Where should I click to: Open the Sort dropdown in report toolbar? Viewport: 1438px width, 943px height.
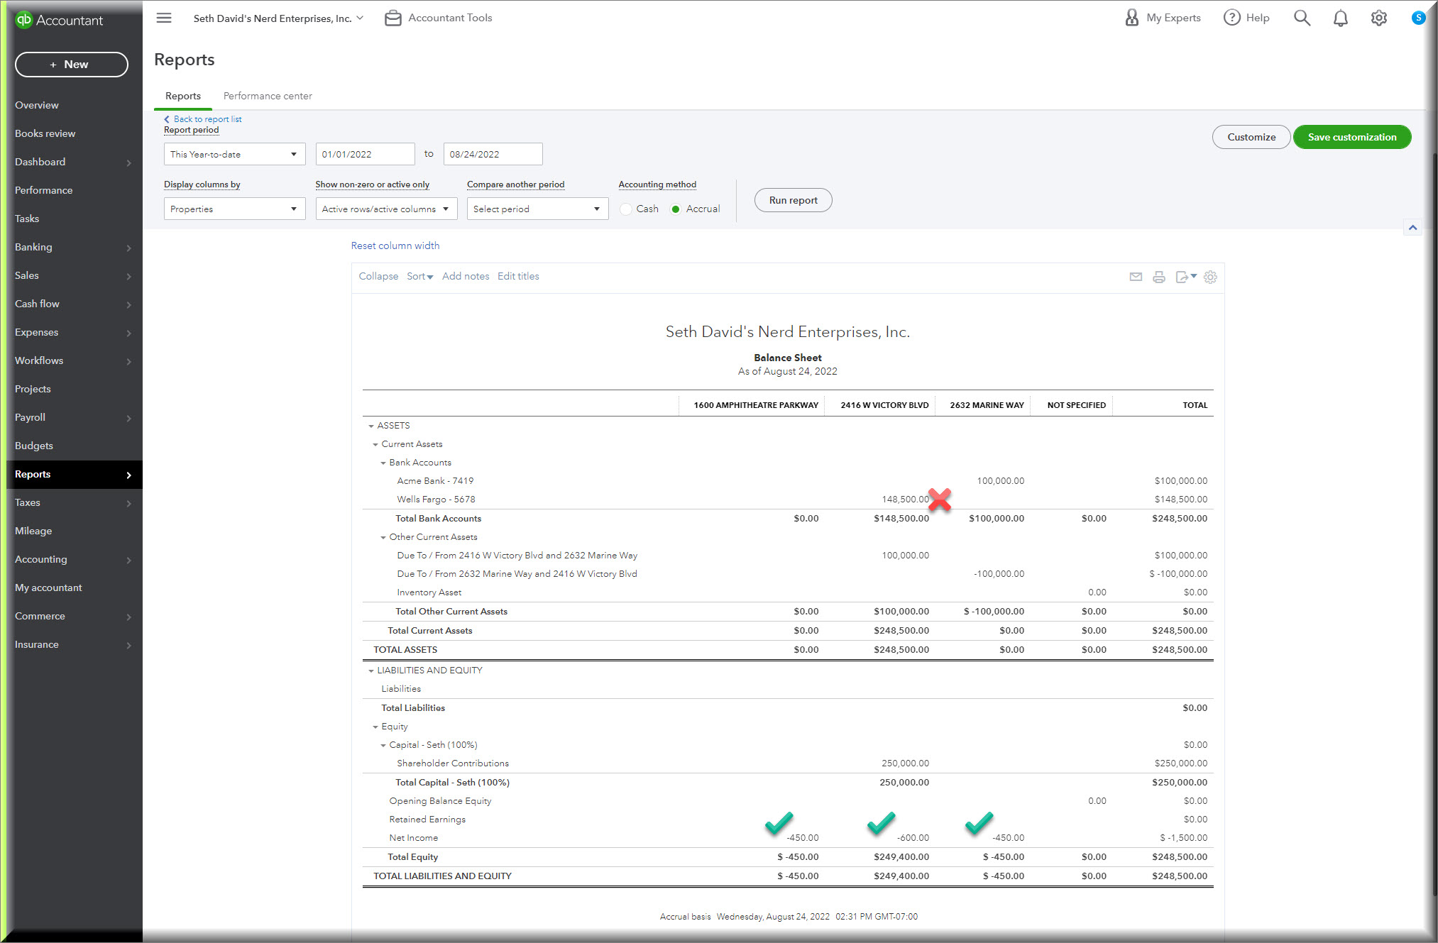[419, 276]
